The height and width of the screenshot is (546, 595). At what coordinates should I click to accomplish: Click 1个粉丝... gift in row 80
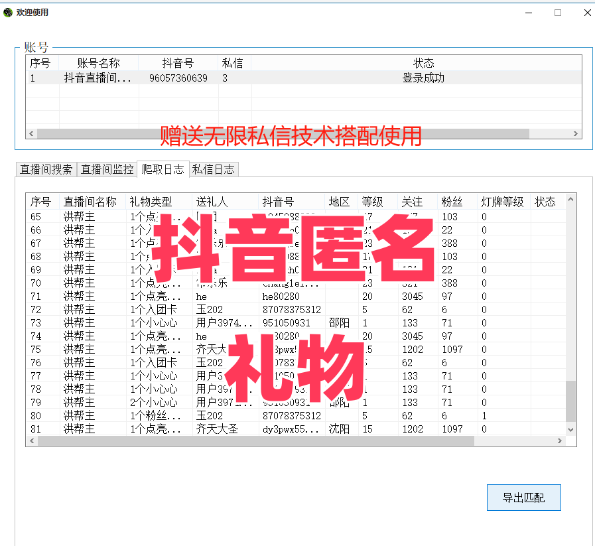pos(156,416)
